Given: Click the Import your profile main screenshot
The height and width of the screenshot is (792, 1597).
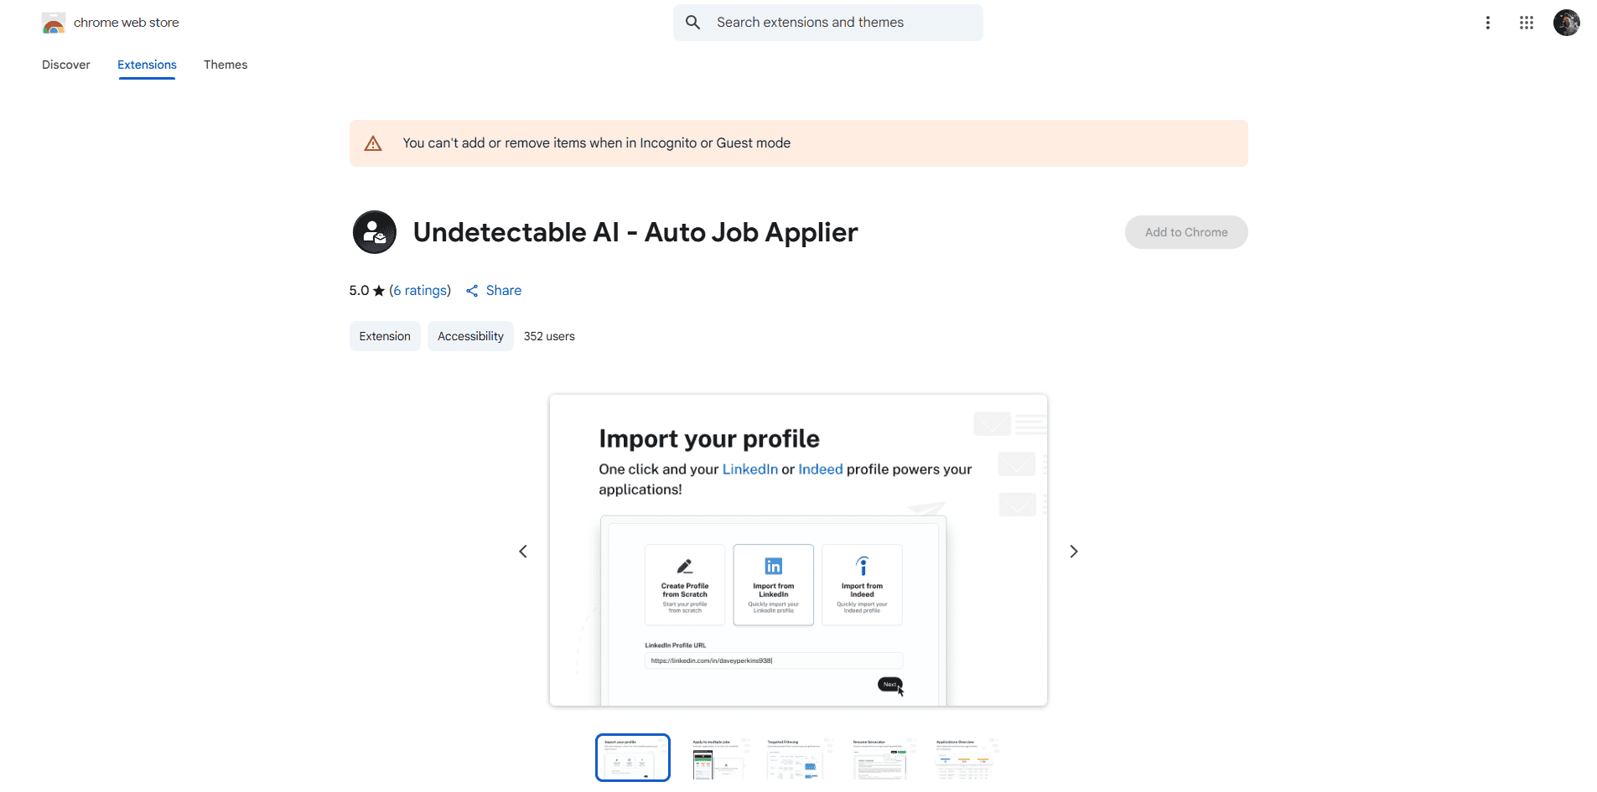Looking at the screenshot, I should pyautogui.click(x=798, y=551).
